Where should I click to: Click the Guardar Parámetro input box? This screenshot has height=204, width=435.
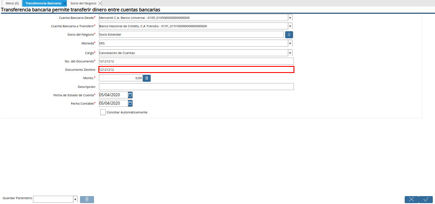point(53,199)
